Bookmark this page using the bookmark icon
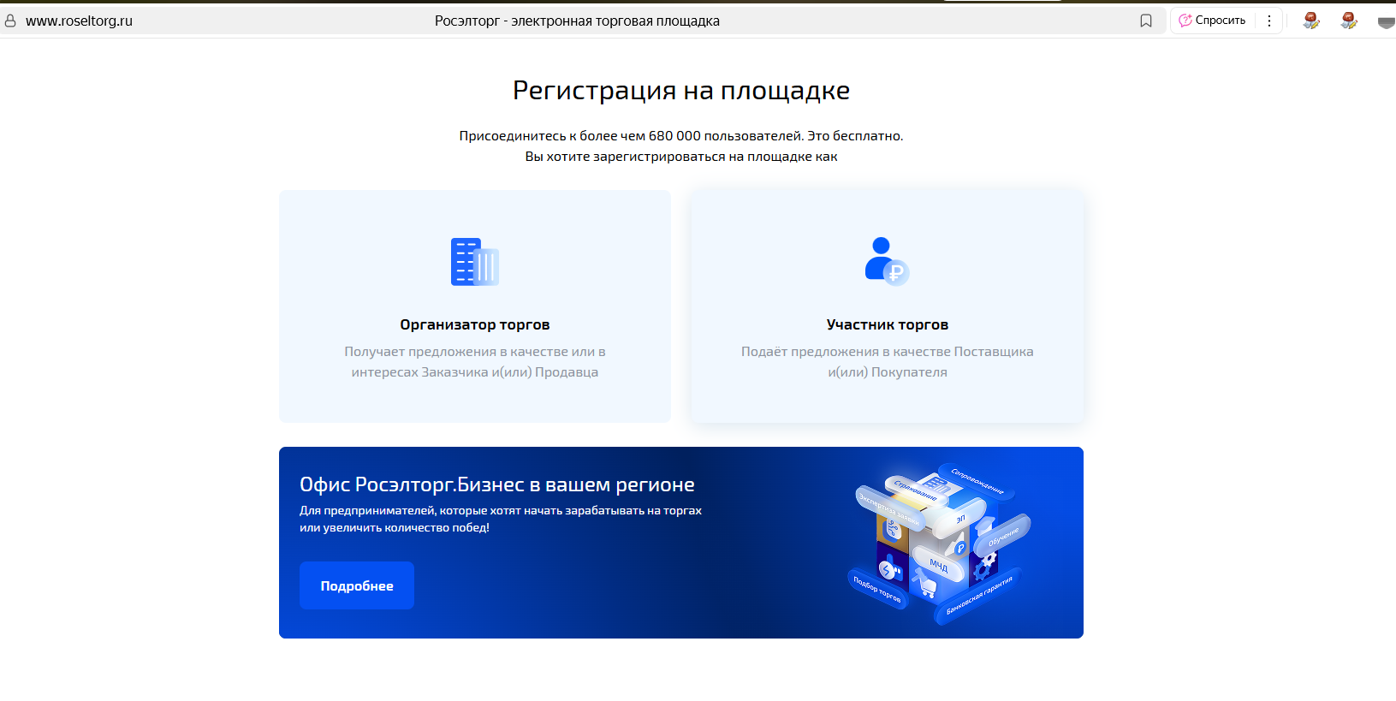The image size is (1396, 701). point(1146,21)
